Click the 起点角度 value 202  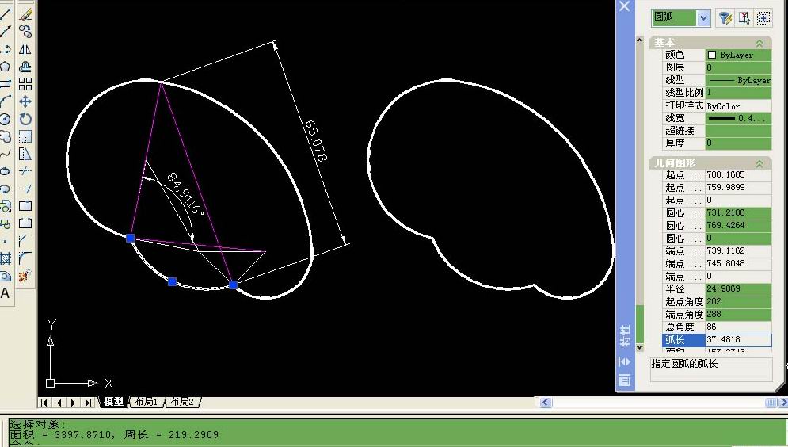click(738, 301)
